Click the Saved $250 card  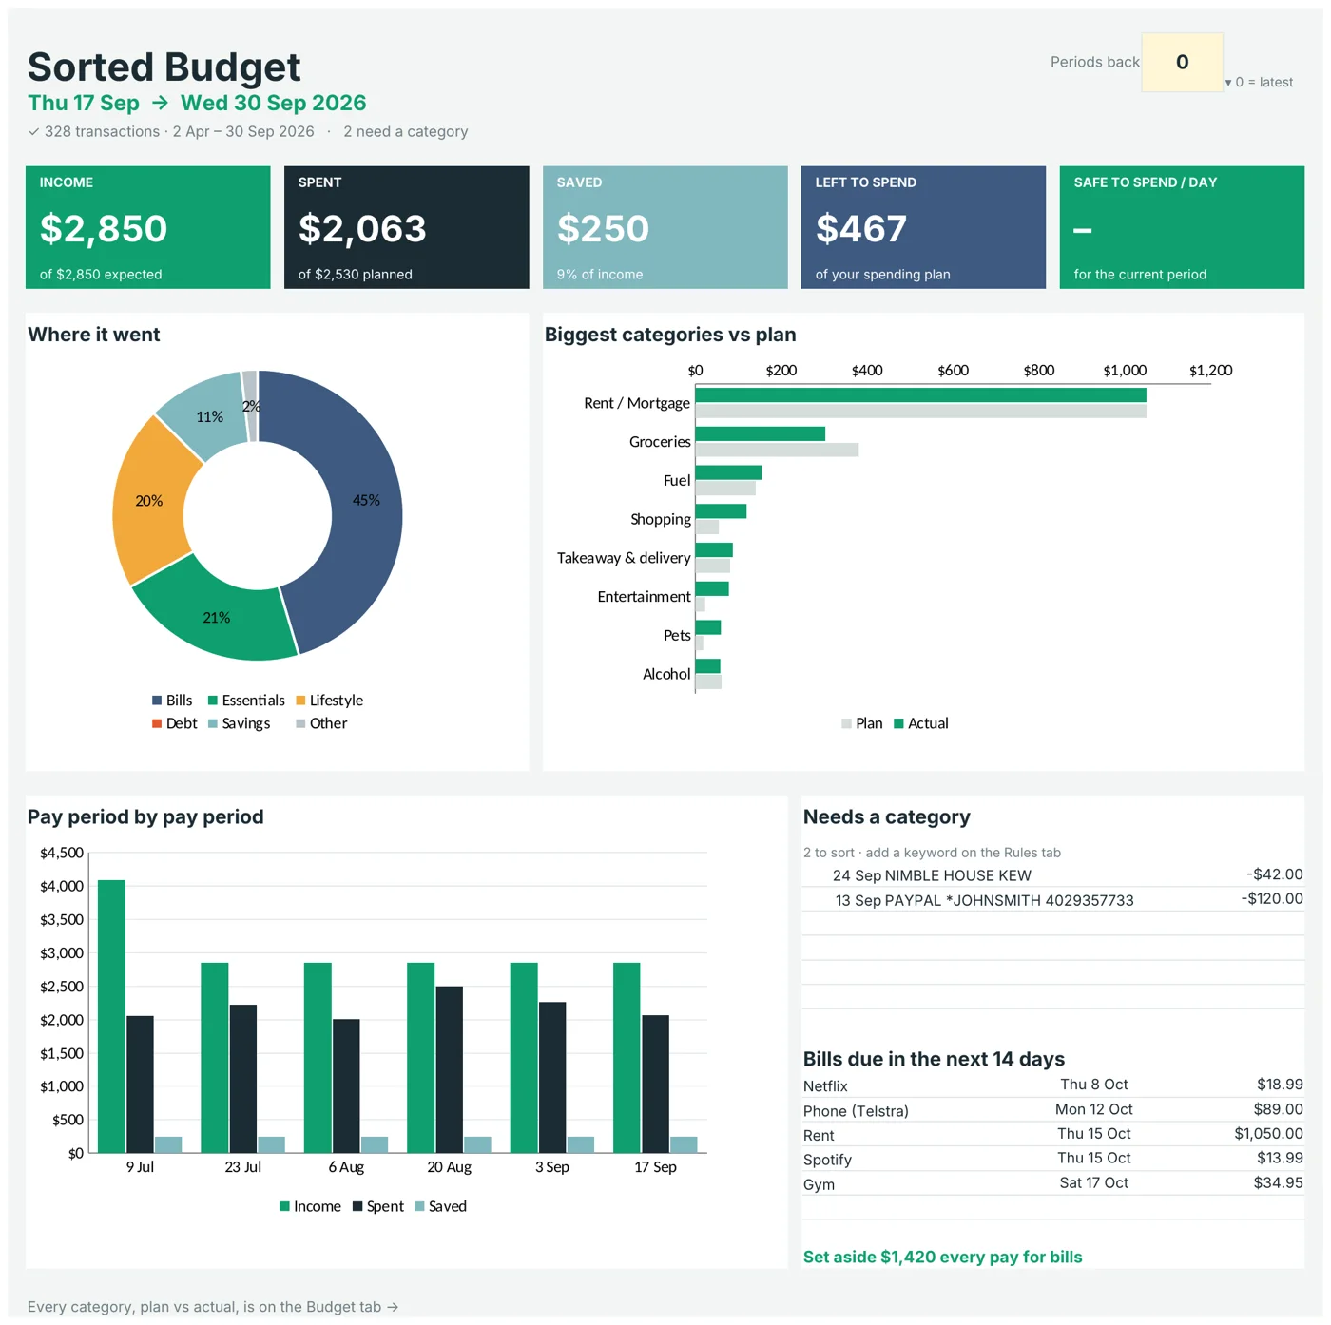pyautogui.click(x=665, y=227)
